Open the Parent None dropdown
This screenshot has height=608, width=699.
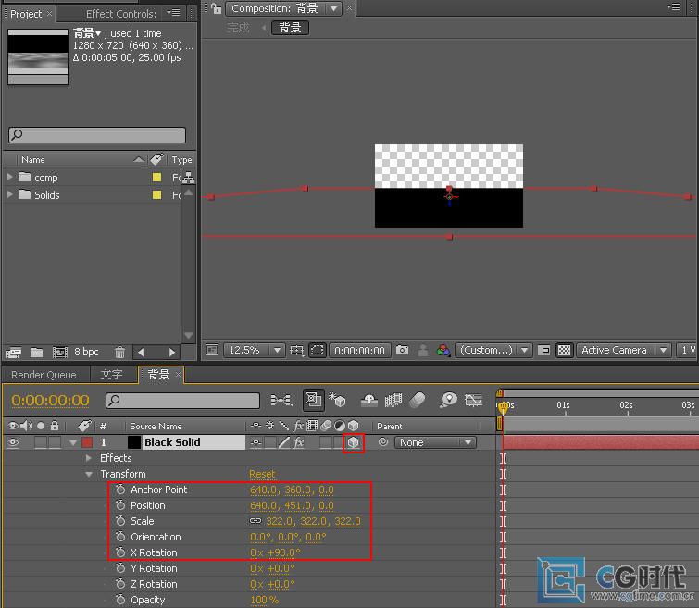click(435, 442)
